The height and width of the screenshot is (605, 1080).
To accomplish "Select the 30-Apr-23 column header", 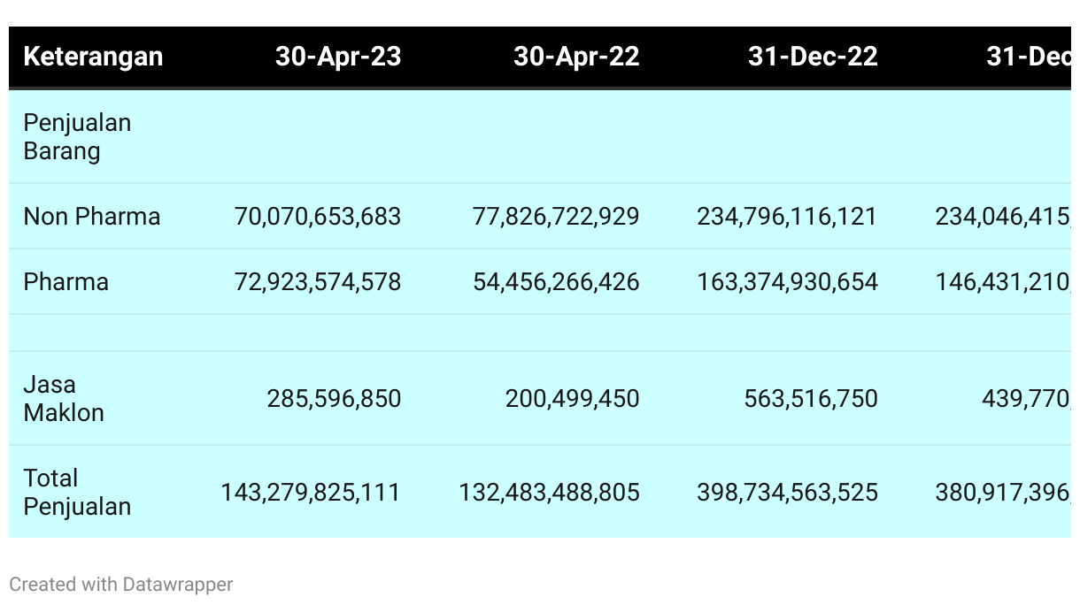I will pos(338,57).
